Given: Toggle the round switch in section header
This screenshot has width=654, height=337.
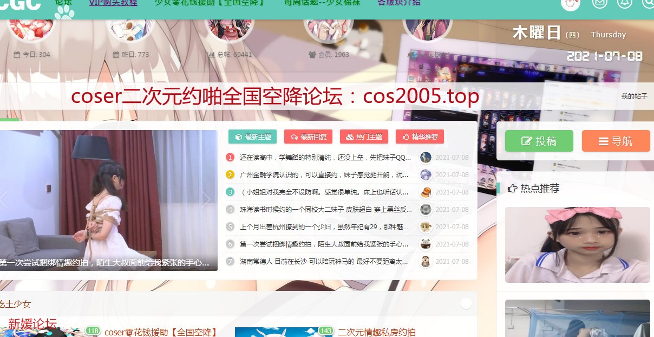Looking at the screenshot, I should point(466,304).
